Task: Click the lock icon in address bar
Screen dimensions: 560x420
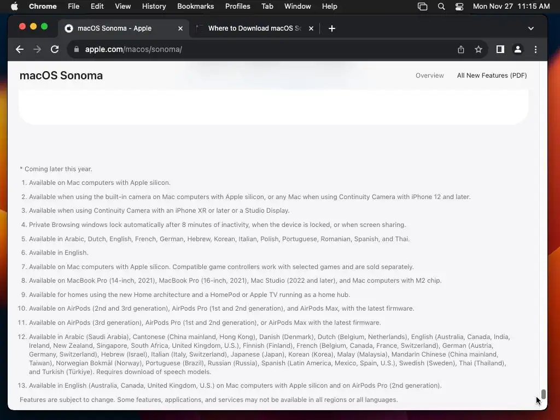Action: point(77,49)
